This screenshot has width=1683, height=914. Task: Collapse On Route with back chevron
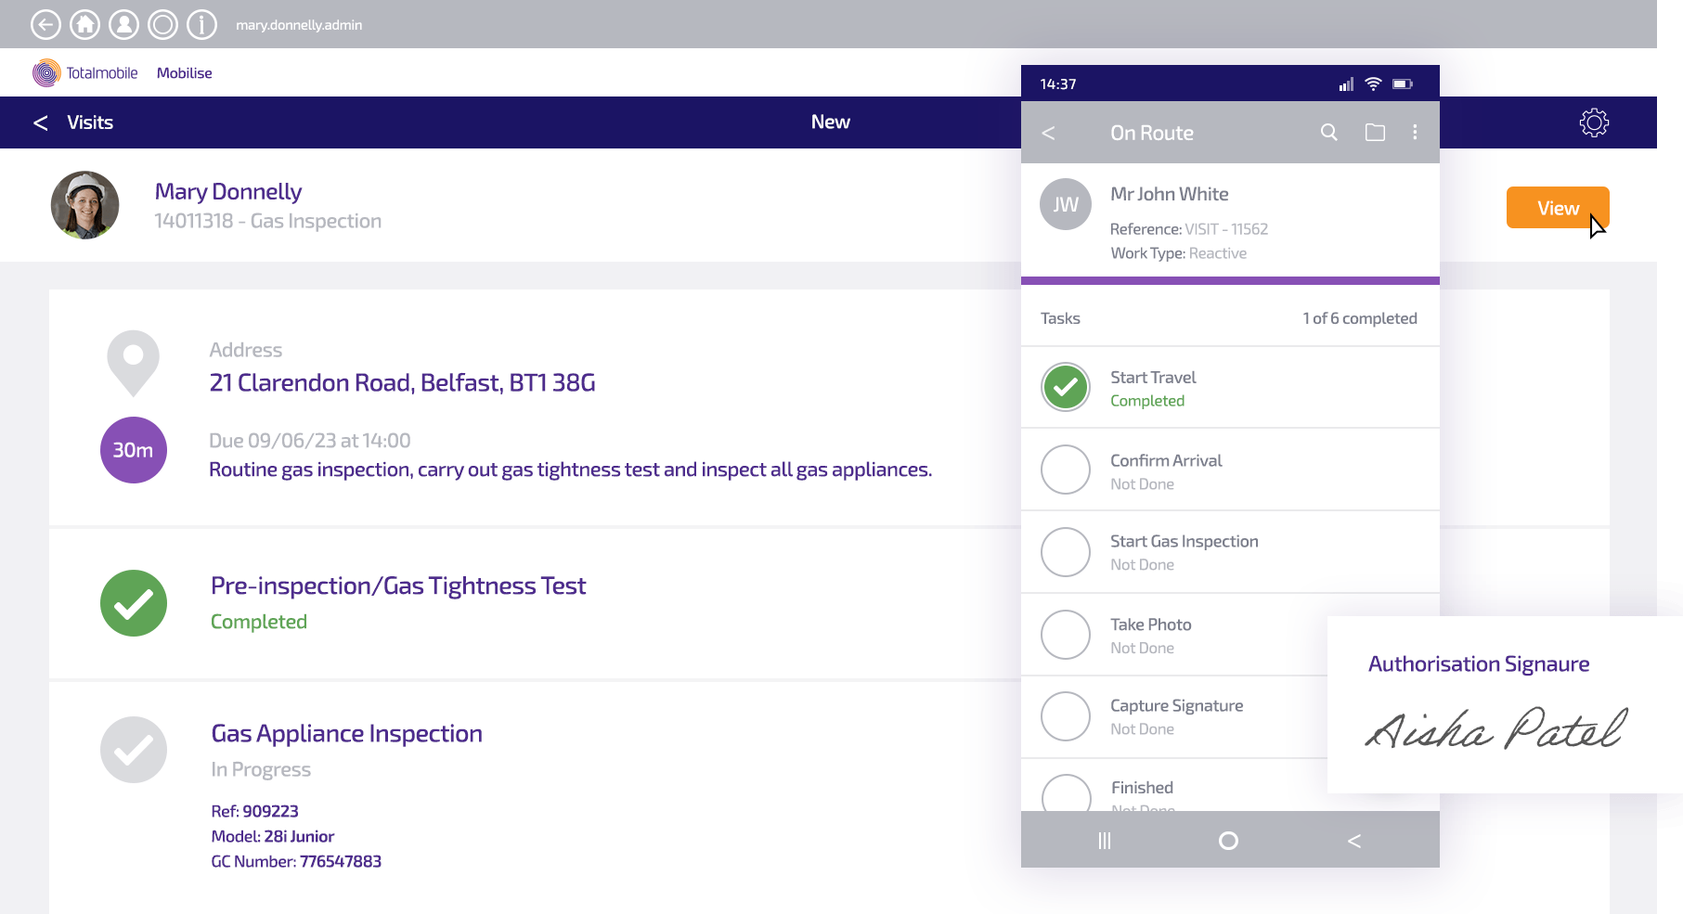click(x=1049, y=133)
